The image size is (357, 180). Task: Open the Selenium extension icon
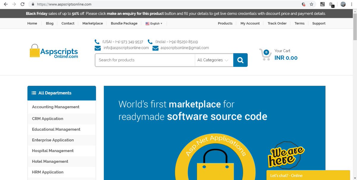[x=322, y=4]
